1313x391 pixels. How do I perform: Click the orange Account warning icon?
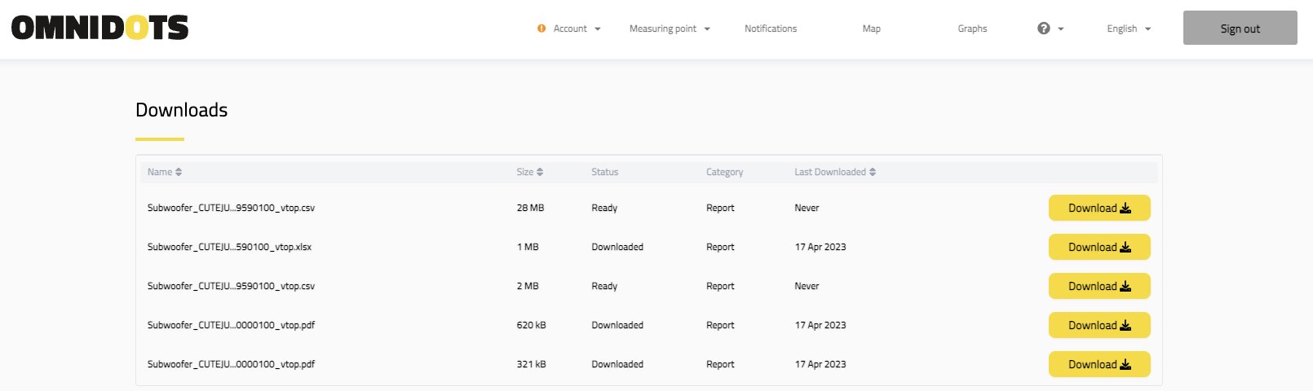tap(542, 29)
